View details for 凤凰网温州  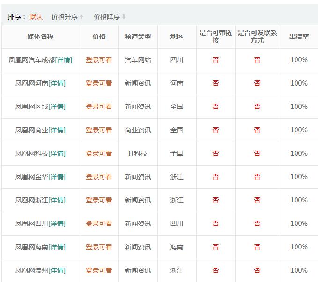click(x=57, y=270)
